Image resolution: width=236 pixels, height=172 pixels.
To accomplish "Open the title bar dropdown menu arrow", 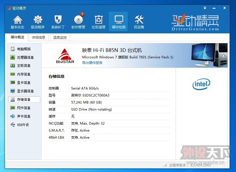I will 205,8.
